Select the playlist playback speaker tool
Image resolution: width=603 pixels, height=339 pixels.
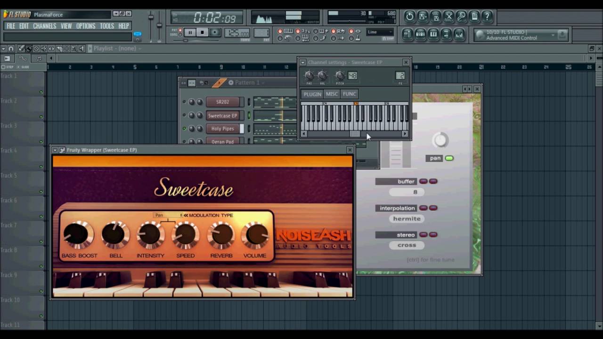81,48
